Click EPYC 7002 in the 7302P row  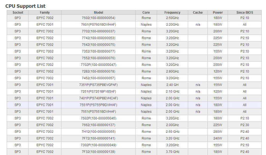coord(45,145)
